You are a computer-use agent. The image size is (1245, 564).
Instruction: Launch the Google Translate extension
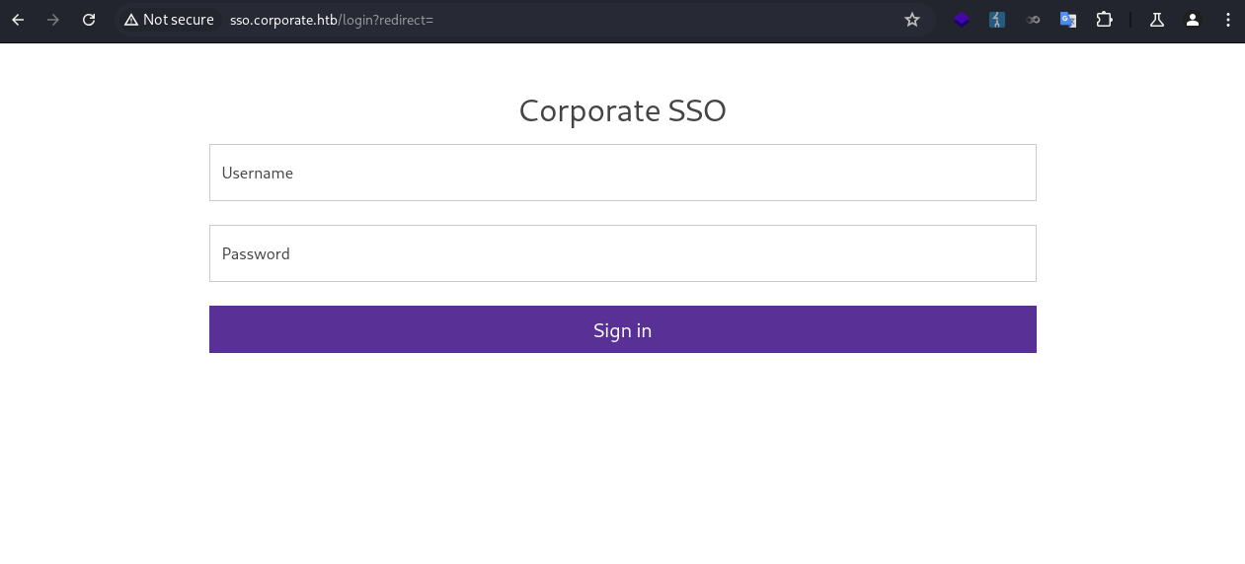tap(1068, 20)
